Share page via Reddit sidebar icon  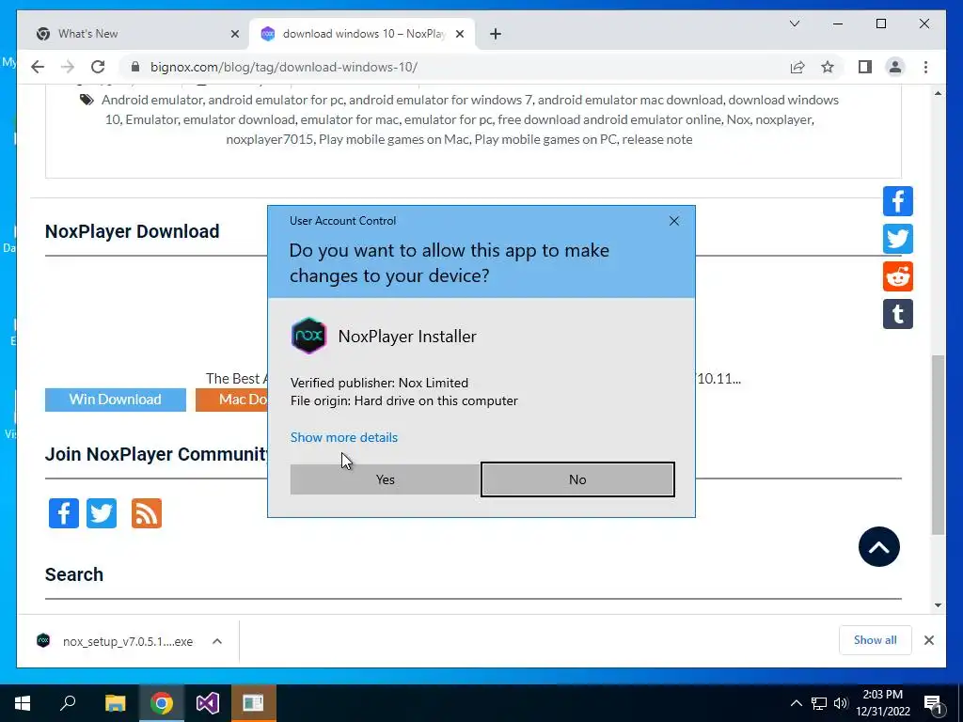pyautogui.click(x=898, y=276)
